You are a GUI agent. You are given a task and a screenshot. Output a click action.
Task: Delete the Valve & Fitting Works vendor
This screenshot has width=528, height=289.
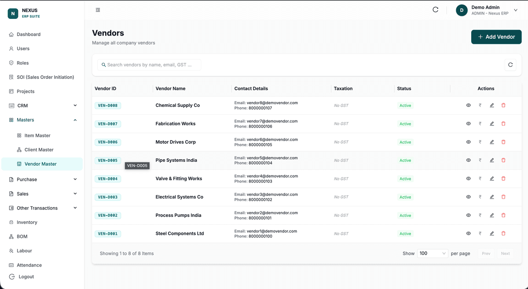click(x=503, y=179)
